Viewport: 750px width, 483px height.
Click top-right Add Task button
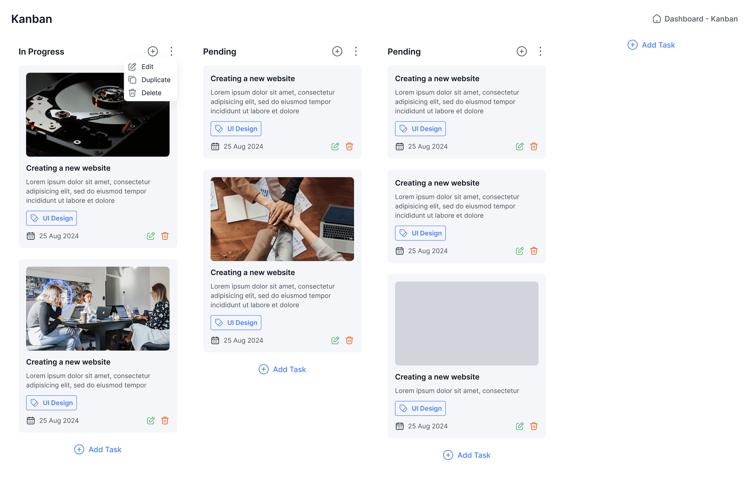tap(651, 45)
